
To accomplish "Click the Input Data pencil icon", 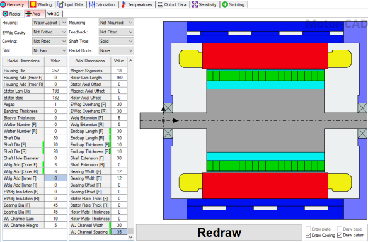I will coord(60,4).
